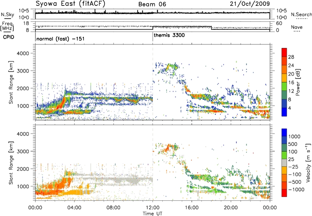Image resolution: width=312 pixels, height=216 pixels.
Task: Select the bright blue top velocity colorbar segment
Action: (284, 133)
